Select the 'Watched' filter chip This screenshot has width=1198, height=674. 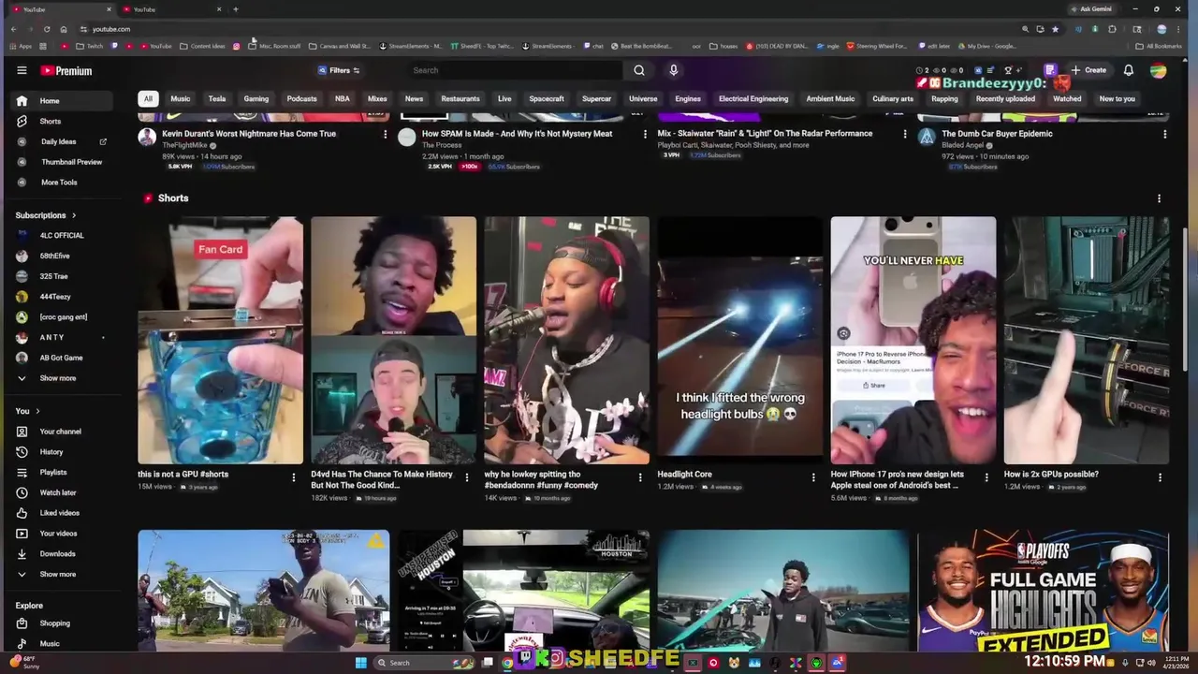tap(1067, 98)
